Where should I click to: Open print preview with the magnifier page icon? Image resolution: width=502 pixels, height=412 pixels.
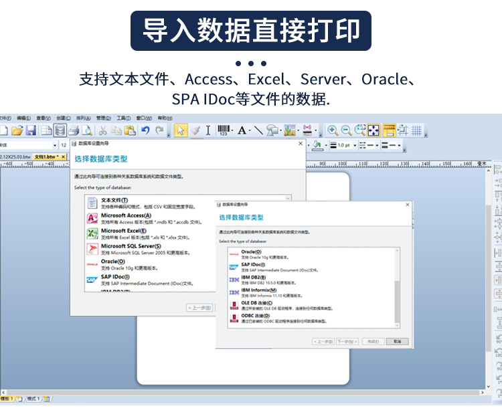(87, 130)
